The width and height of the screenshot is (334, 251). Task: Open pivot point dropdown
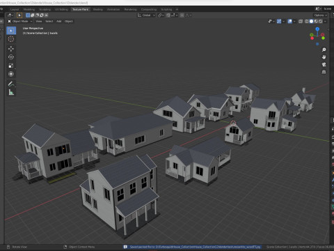(161, 15)
